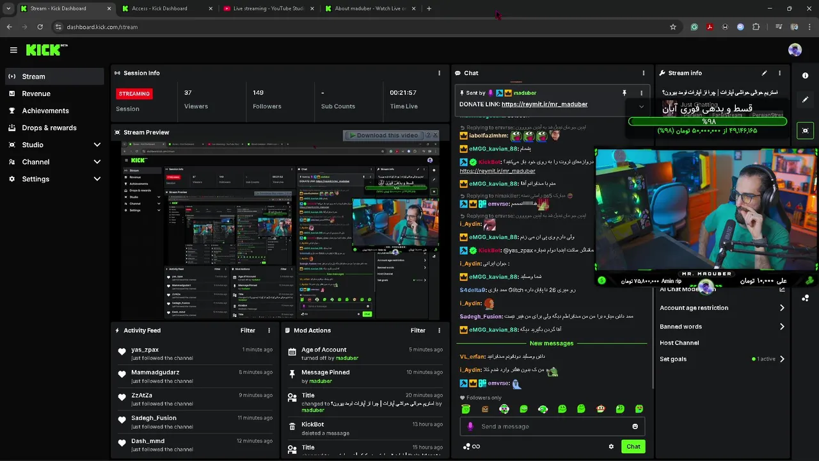The height and width of the screenshot is (461, 819).
Task: Open KickBot's reymit.ir link in chat
Action: point(497,171)
